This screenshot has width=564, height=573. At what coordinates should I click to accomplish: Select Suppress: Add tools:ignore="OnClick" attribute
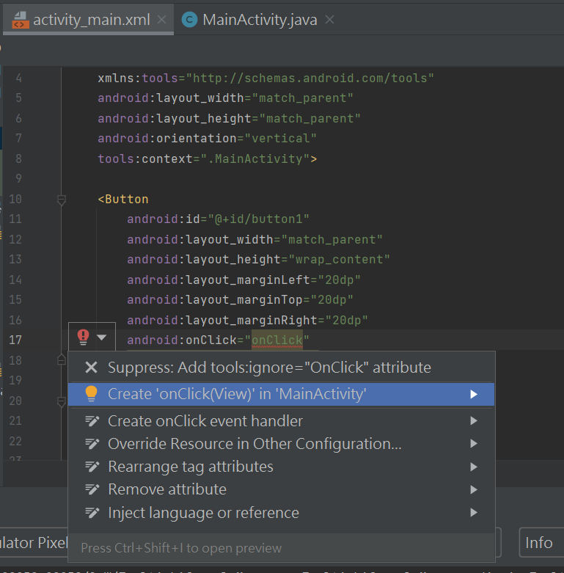(x=282, y=368)
